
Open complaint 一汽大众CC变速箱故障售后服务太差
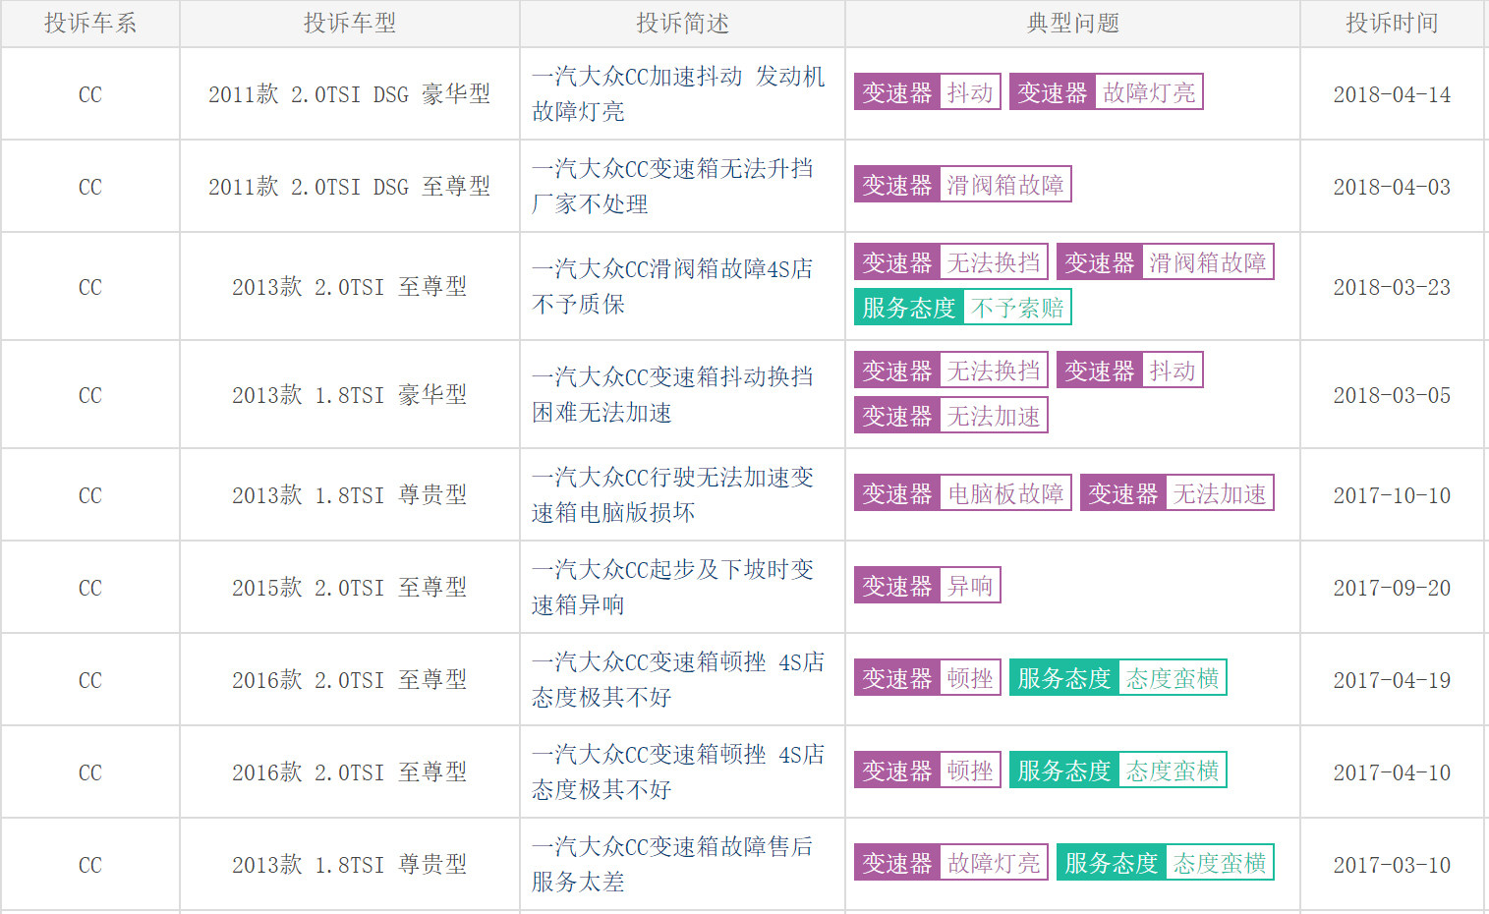673,865
